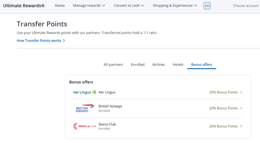
Task: Switch to the Enrolled tab
Action: (x=138, y=65)
